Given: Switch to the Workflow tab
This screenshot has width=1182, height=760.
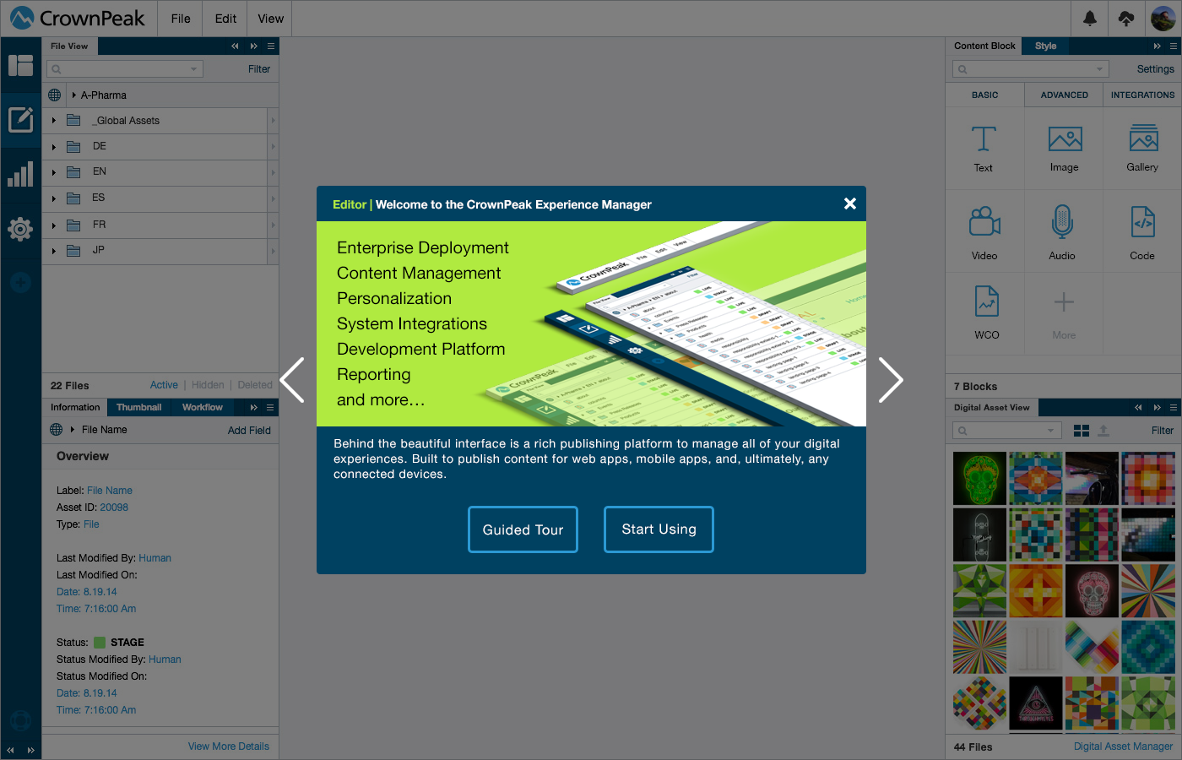Looking at the screenshot, I should click(x=203, y=408).
